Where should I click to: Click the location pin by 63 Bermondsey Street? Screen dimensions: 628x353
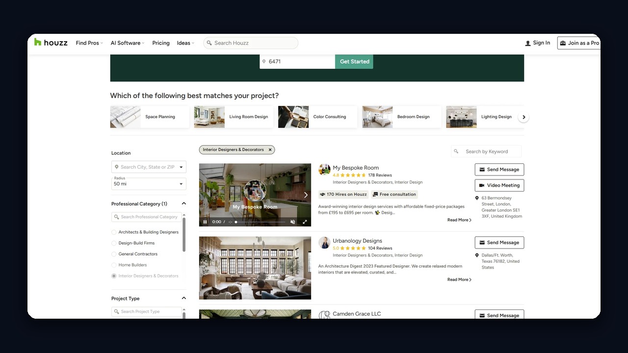(477, 198)
